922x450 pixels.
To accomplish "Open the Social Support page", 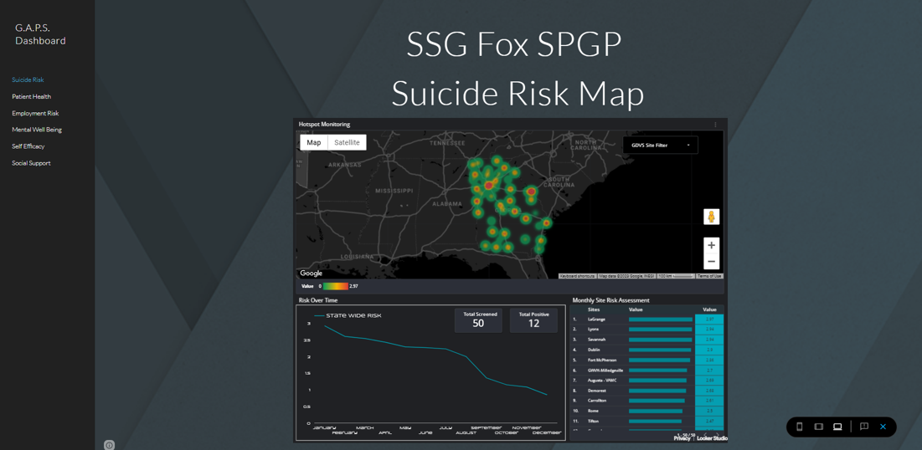I will pos(31,163).
